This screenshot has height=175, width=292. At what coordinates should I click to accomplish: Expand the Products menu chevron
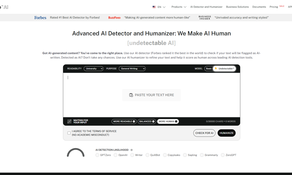(185, 7)
